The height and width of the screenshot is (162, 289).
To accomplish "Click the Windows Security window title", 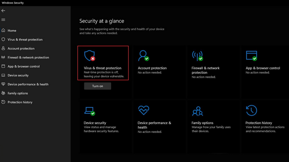I will pyautogui.click(x=13, y=3).
